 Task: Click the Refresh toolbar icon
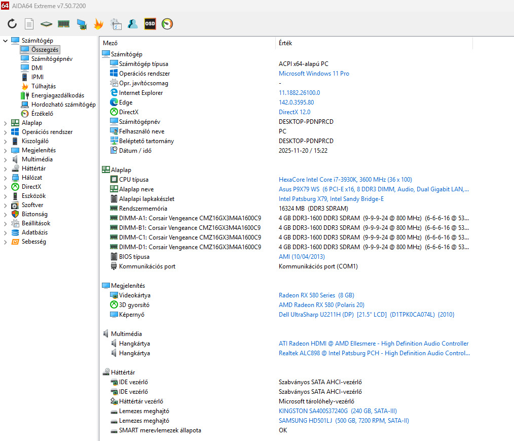pos(12,24)
